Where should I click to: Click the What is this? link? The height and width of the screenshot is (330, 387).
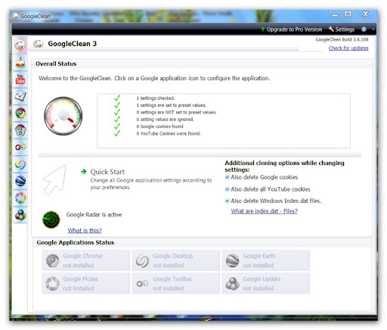(85, 230)
